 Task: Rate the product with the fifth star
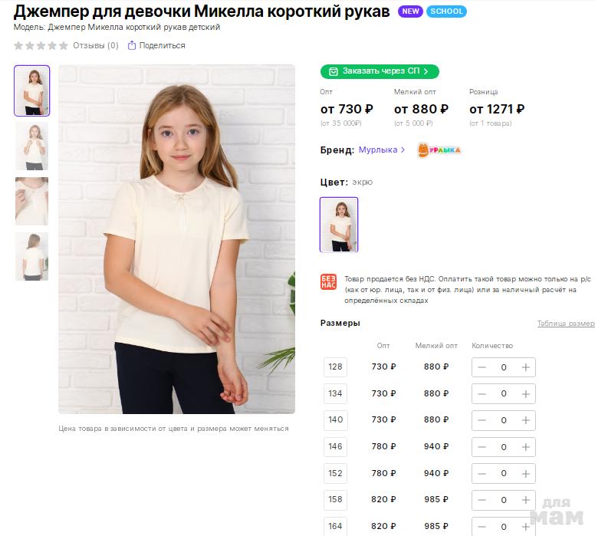tap(64, 45)
